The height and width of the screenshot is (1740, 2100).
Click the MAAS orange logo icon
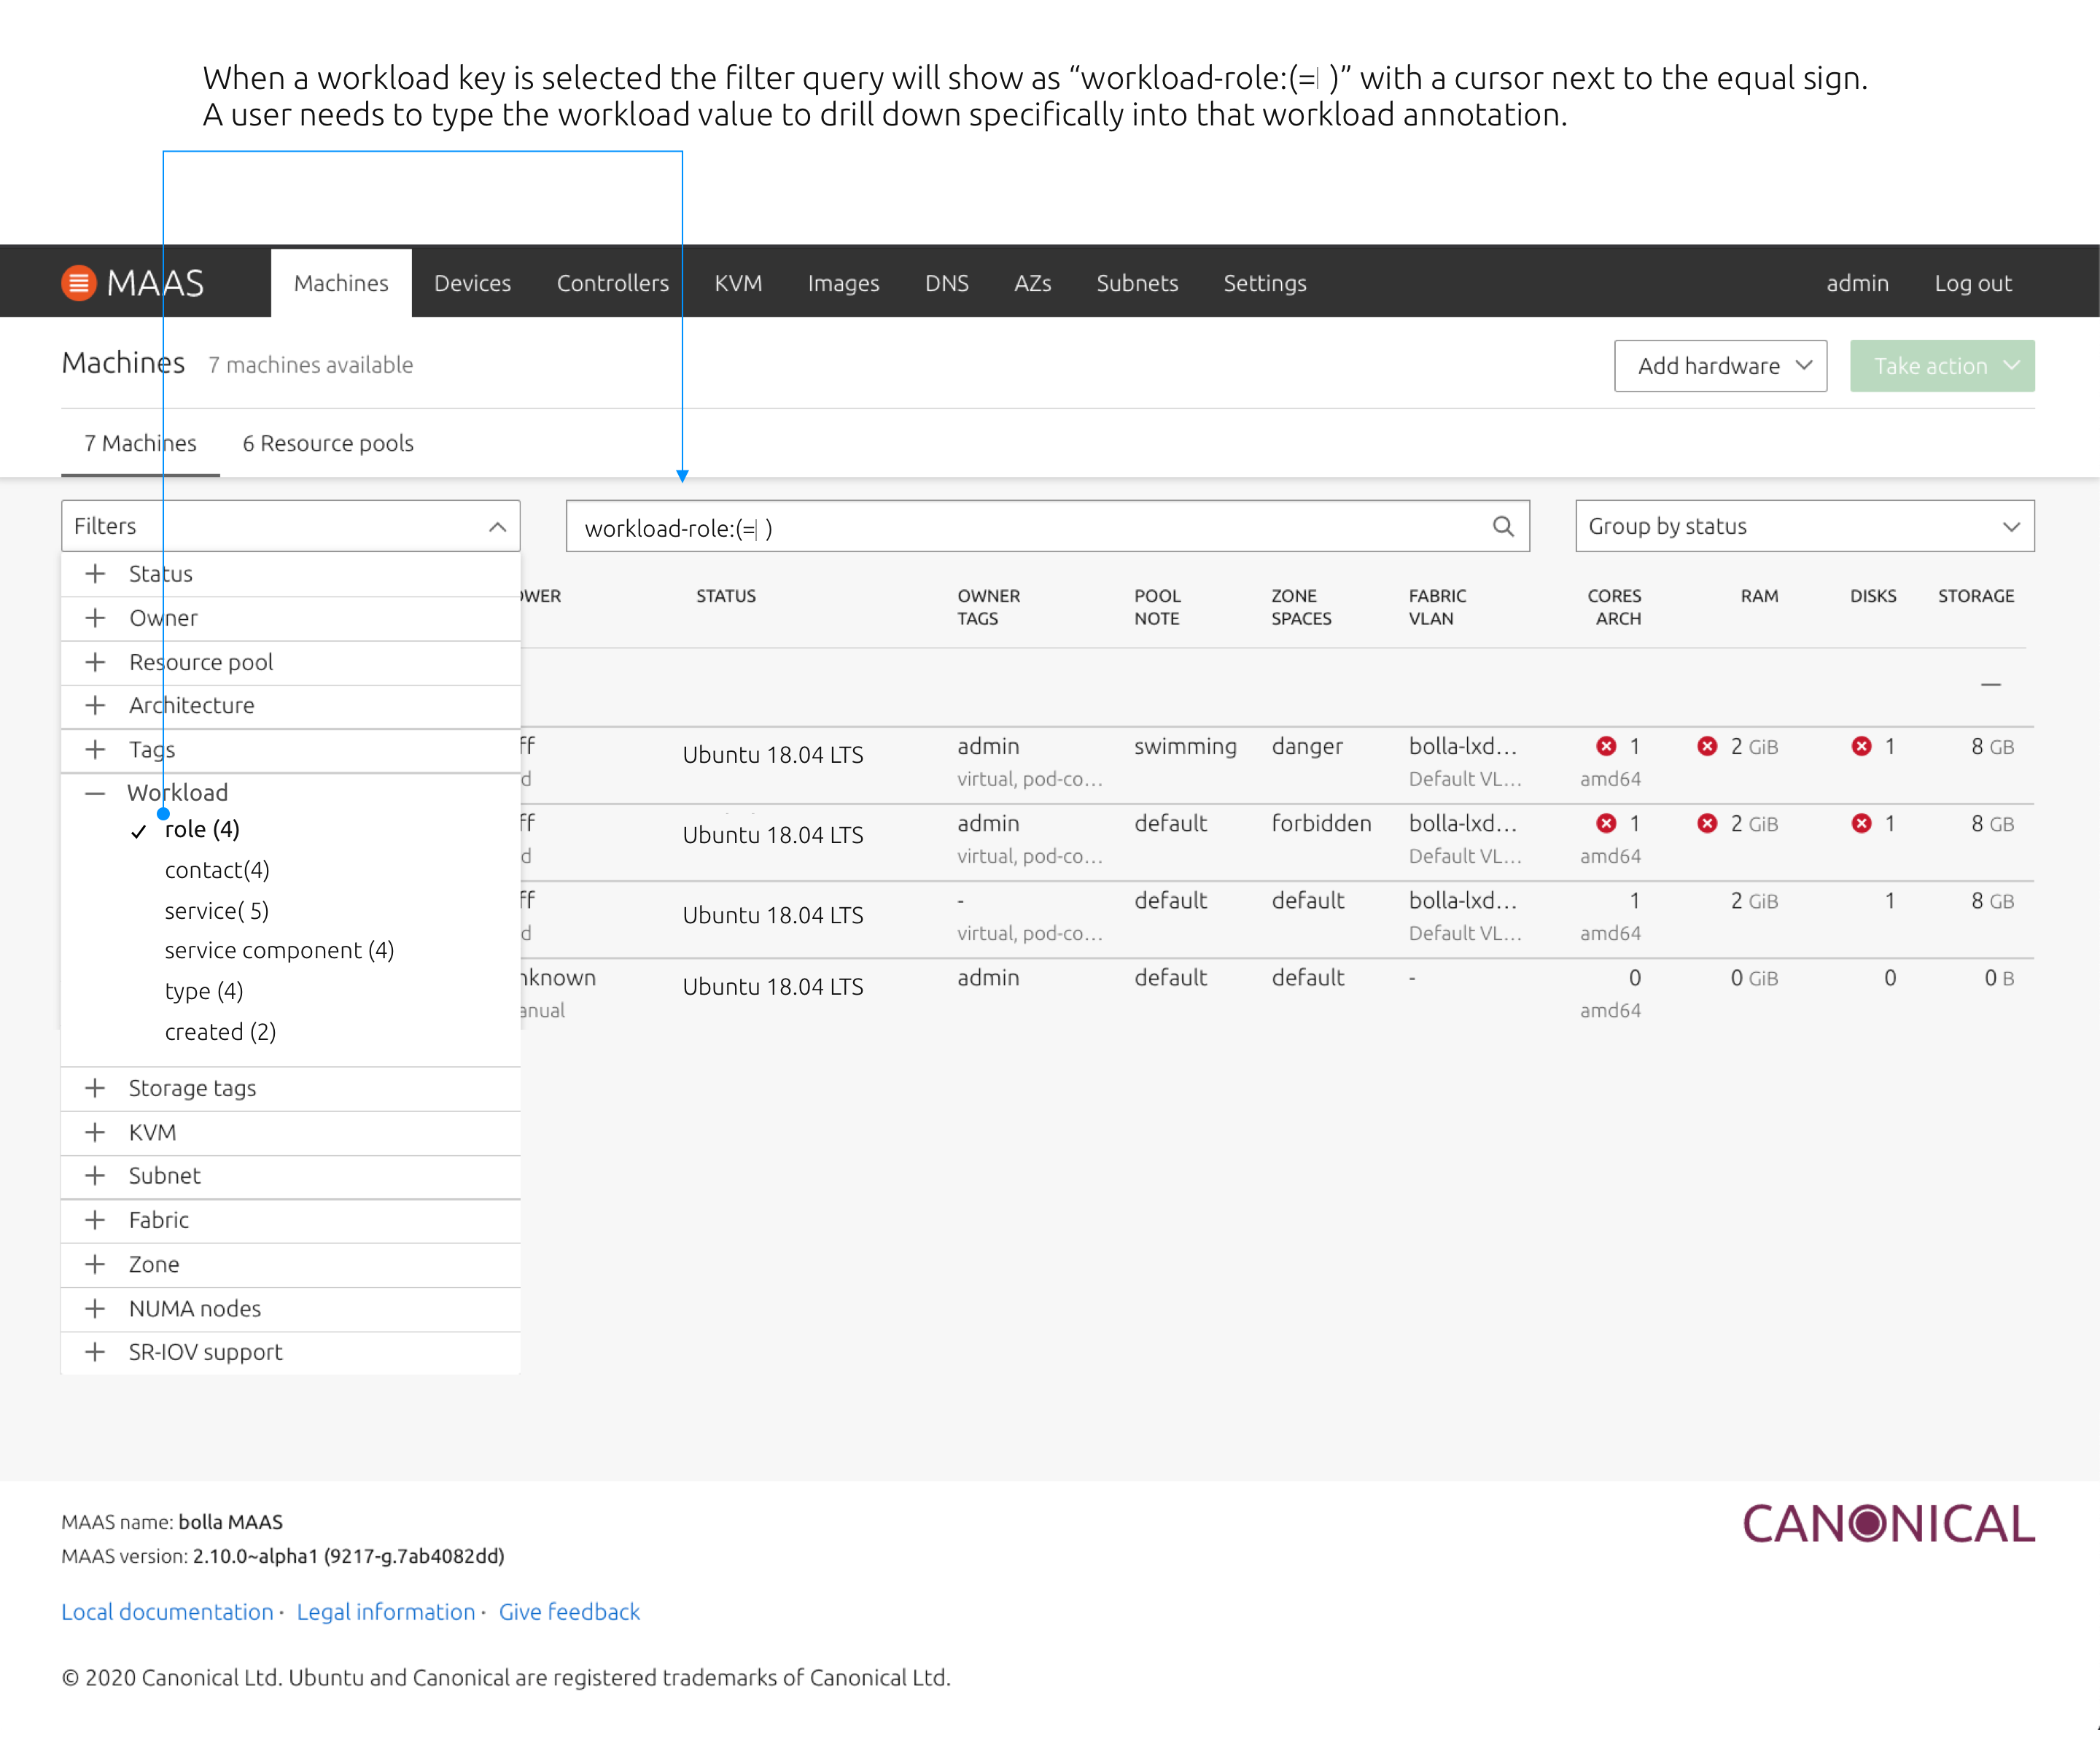(x=78, y=283)
